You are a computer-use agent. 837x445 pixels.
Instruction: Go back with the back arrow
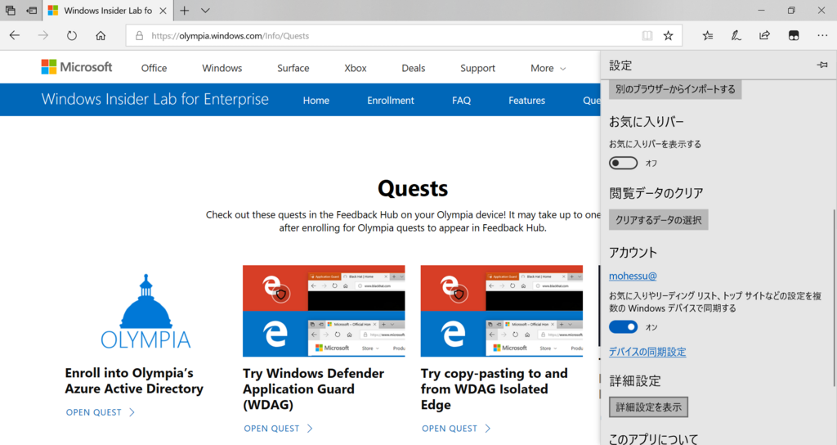[15, 36]
